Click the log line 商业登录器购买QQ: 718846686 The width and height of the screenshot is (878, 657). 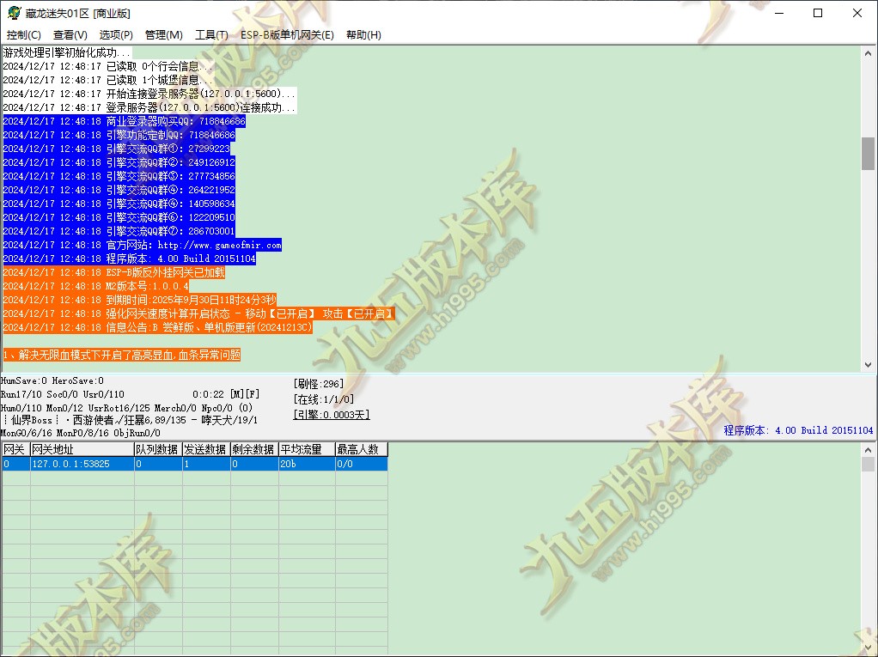pyautogui.click(x=125, y=121)
